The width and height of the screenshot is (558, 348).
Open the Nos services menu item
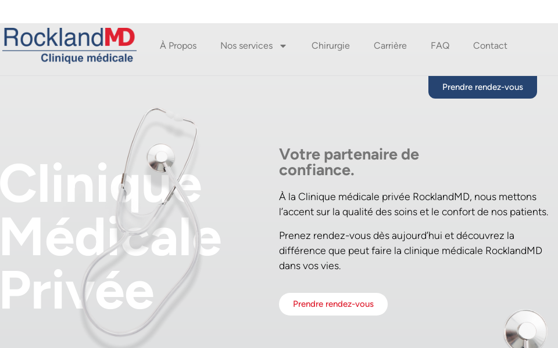[246, 46]
